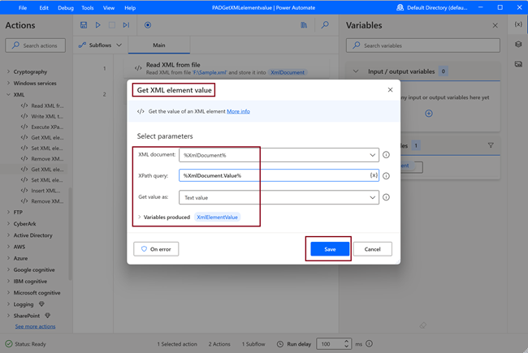The width and height of the screenshot is (528, 353).
Task: Collapse the XML actions group
Action: [8, 95]
